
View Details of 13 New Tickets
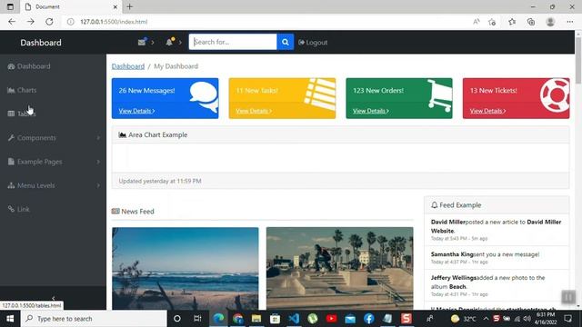pyautogui.click(x=487, y=111)
